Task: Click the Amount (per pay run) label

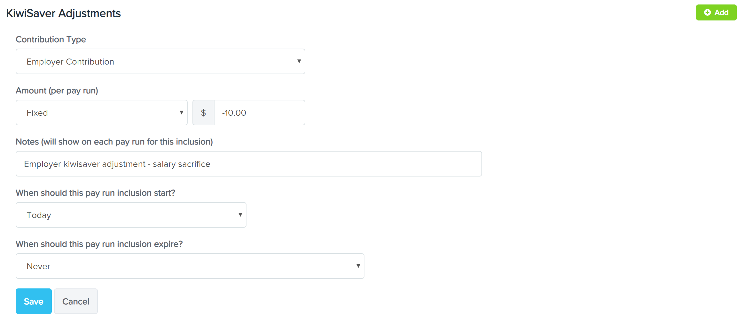Action: click(x=57, y=90)
